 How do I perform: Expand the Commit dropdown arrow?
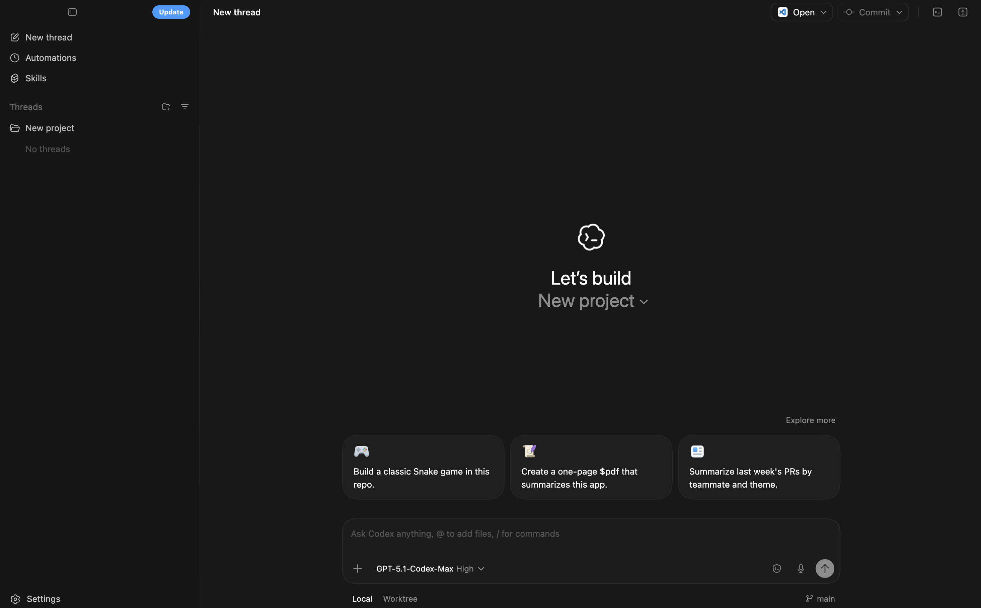tap(899, 12)
